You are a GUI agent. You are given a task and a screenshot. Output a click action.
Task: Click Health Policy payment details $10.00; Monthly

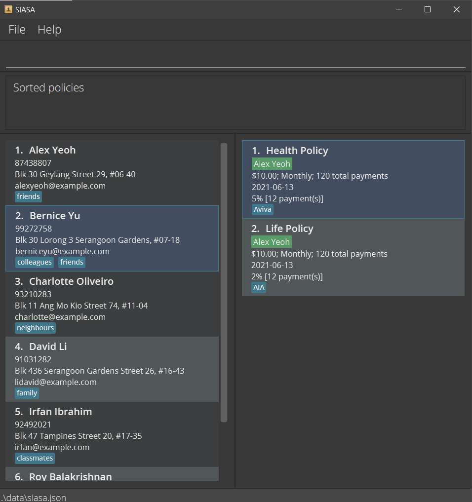pyautogui.click(x=320, y=176)
